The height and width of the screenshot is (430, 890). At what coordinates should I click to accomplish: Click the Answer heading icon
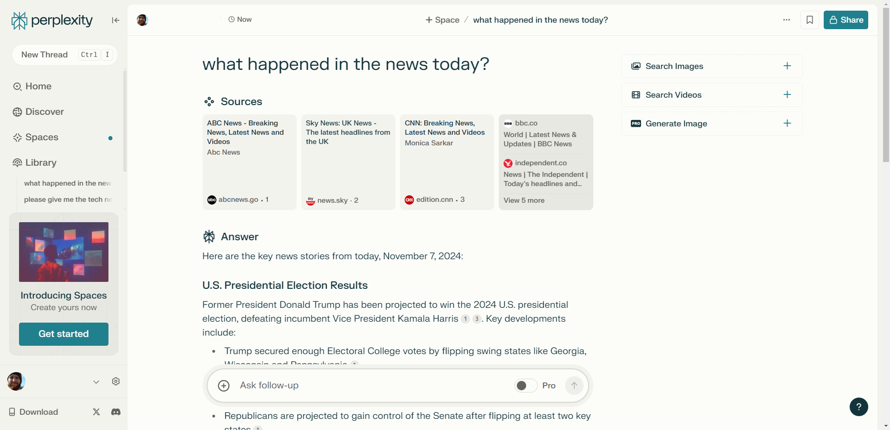[209, 237]
